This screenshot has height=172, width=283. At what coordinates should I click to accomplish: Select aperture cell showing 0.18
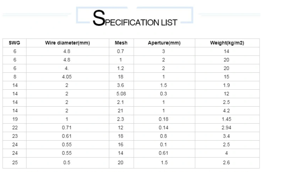tap(164, 119)
